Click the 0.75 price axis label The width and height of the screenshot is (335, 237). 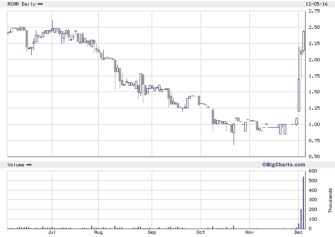pos(314,140)
